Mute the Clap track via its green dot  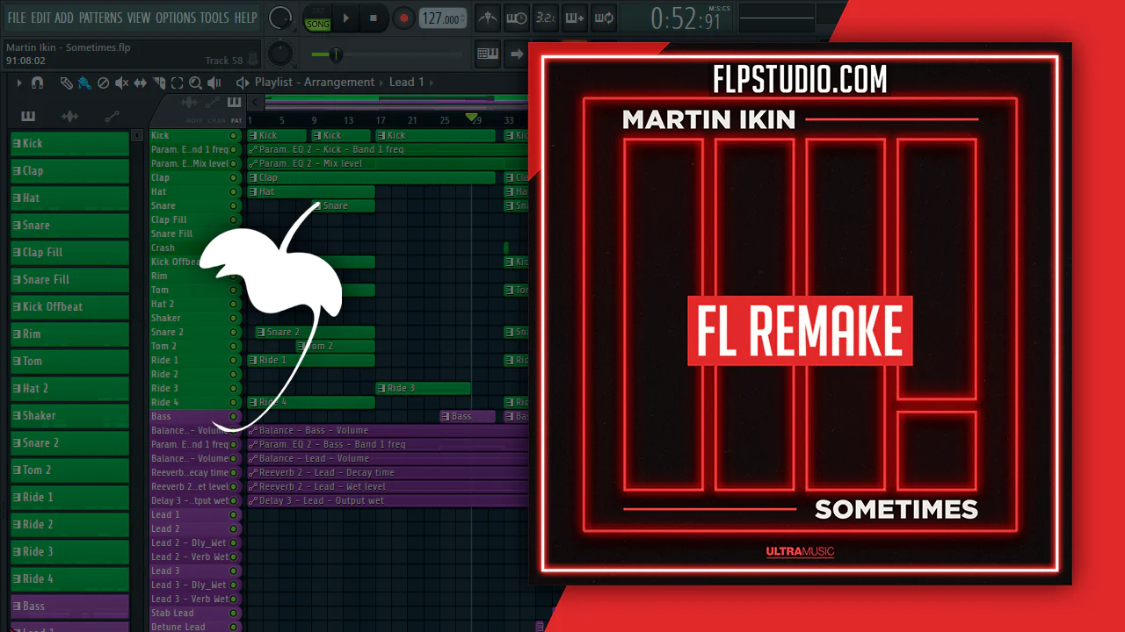point(234,178)
